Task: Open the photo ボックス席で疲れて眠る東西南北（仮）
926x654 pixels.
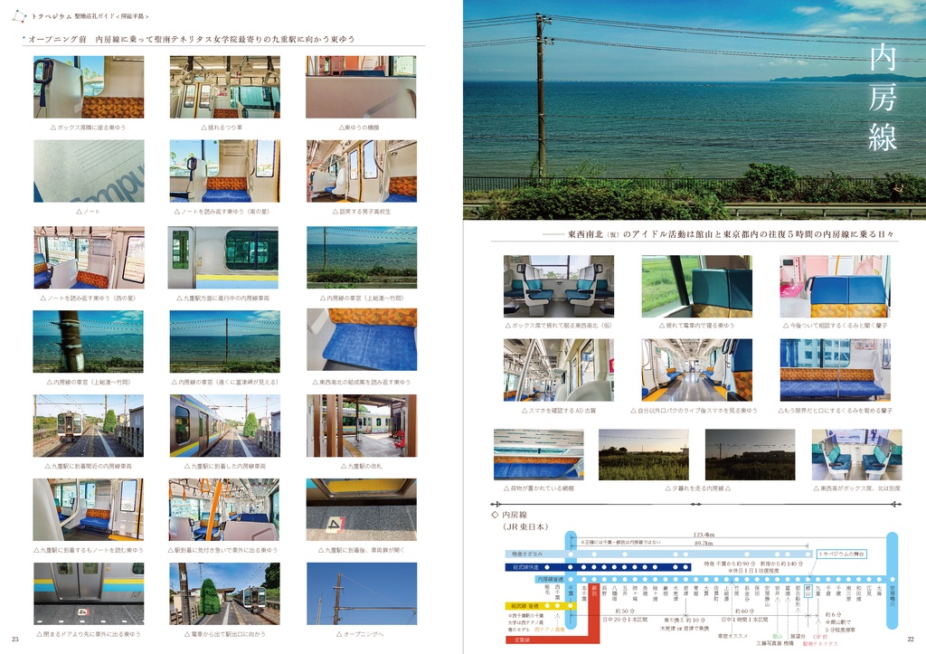Action: 559,287
